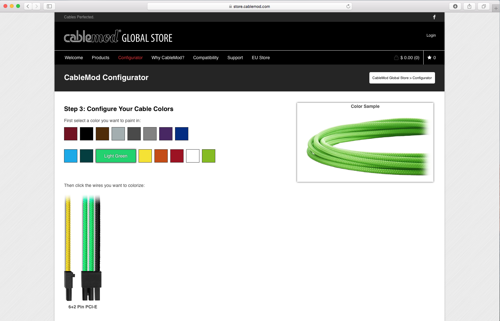Screen dimensions: 500x321
Task: Open the Welcome menu item
Action: (x=74, y=58)
